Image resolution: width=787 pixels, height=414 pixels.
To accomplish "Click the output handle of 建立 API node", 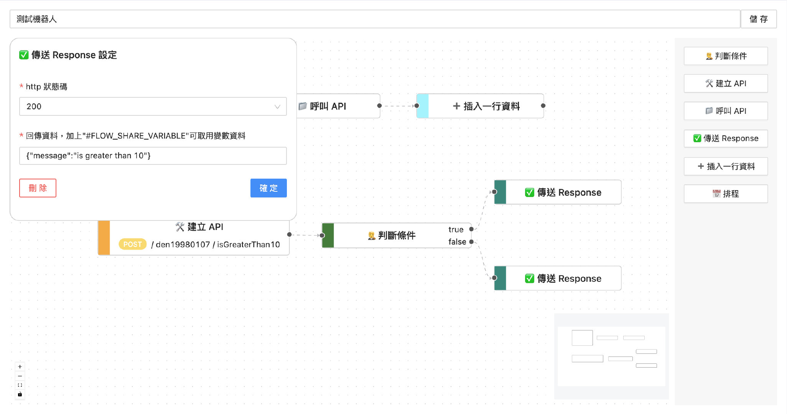I will coord(289,235).
